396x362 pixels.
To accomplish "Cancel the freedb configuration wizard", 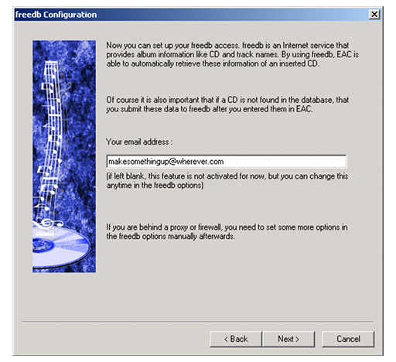I will [348, 339].
